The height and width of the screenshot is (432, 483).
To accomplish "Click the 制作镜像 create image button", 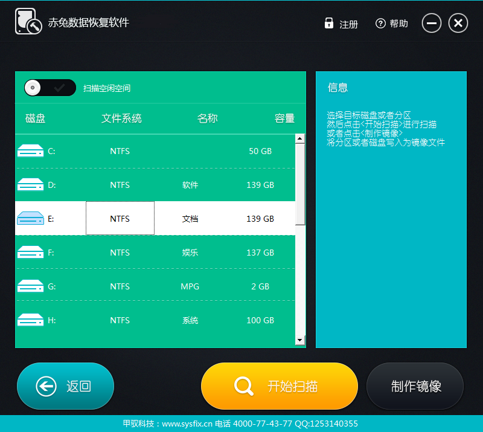I will (x=415, y=385).
